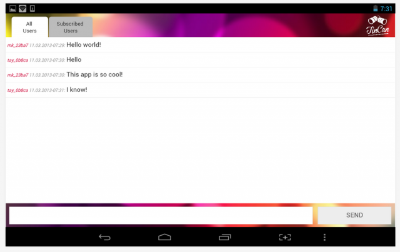400x252 pixels.
Task: Switch to the All Users tab
Action: pyautogui.click(x=29, y=27)
